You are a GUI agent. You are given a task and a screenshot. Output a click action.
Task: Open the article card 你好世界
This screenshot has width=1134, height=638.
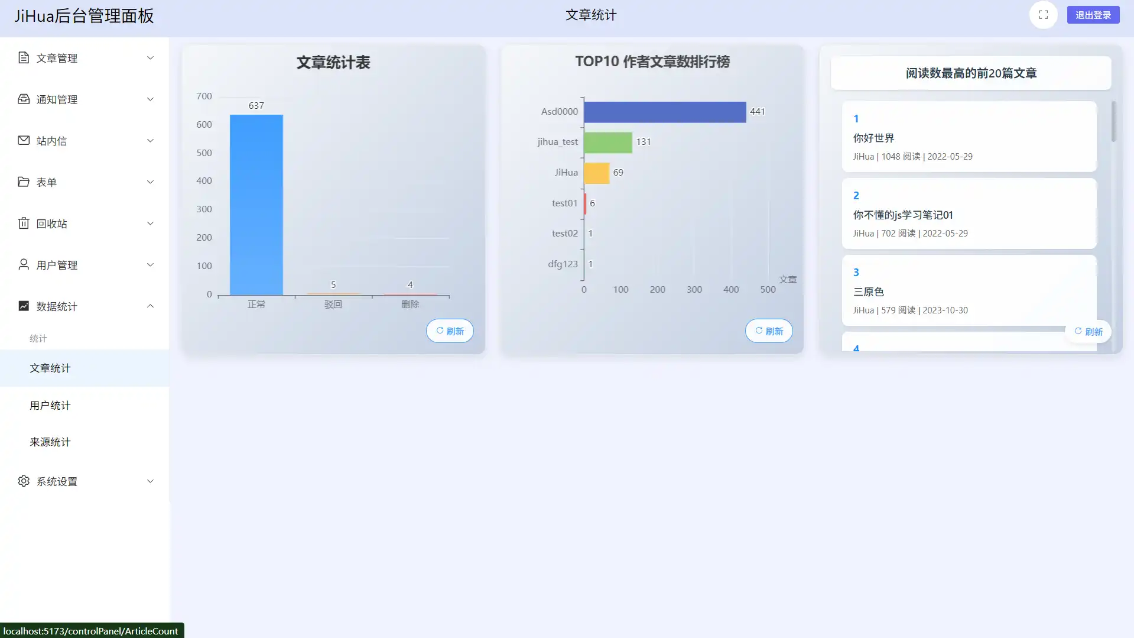(x=968, y=136)
